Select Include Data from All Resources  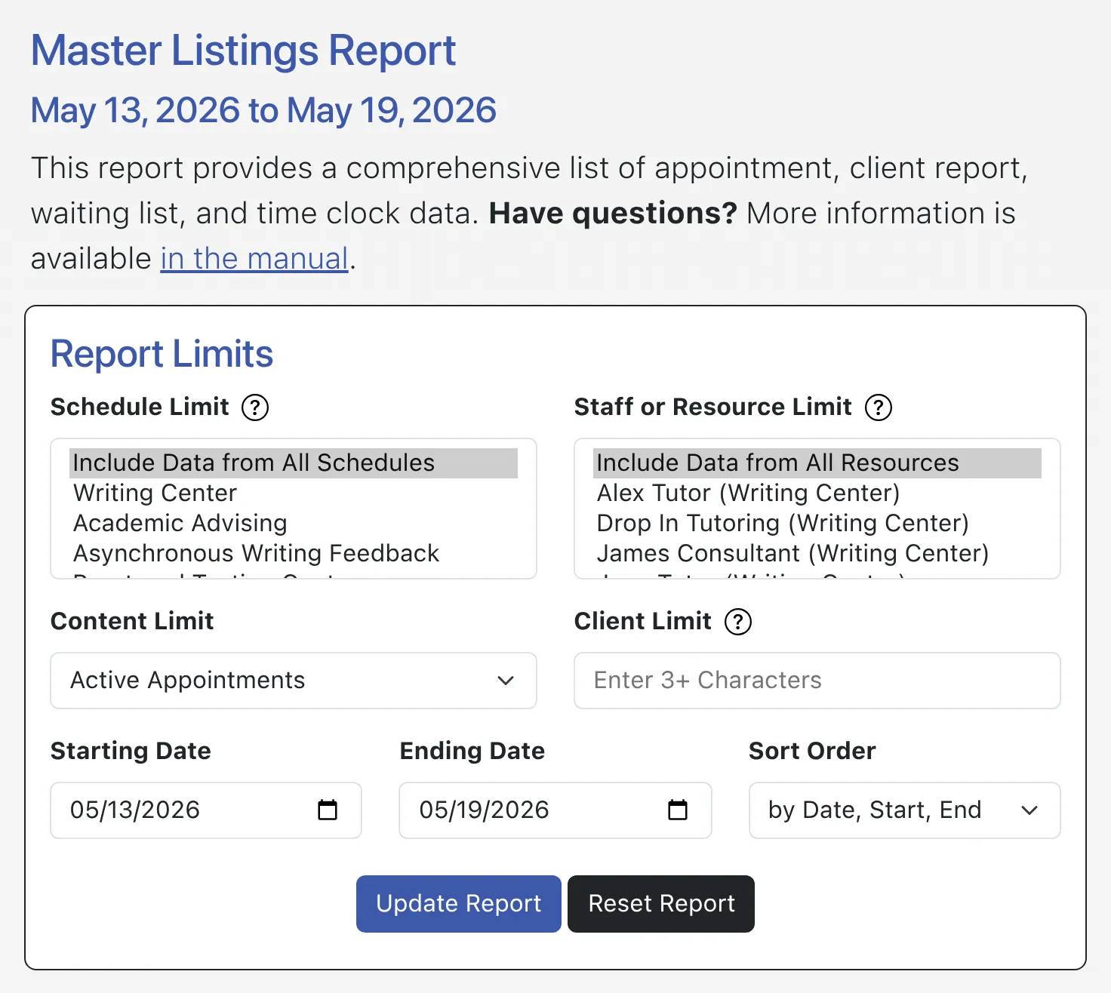click(x=817, y=463)
